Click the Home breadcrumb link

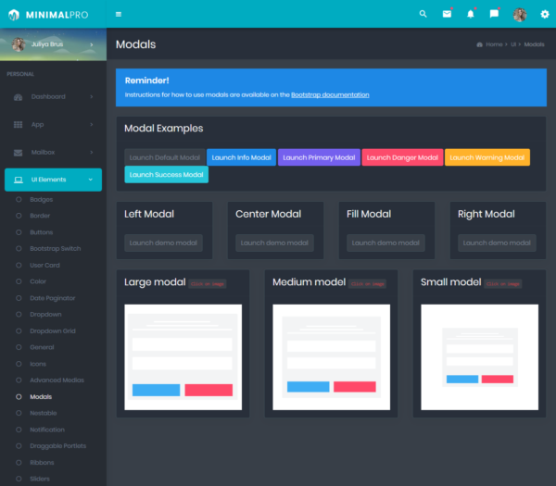pyautogui.click(x=494, y=44)
